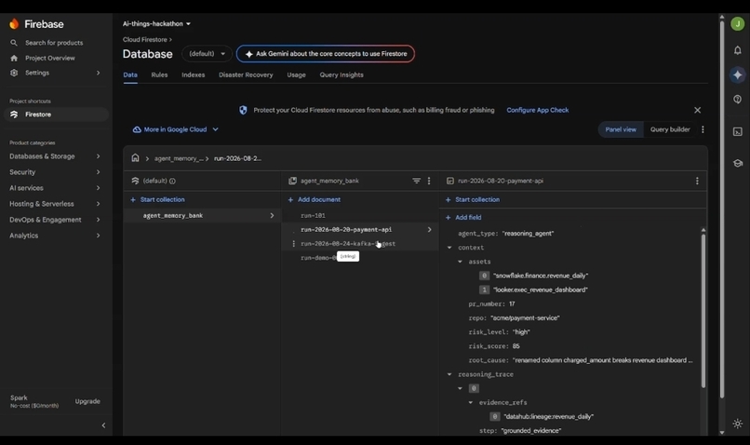The width and height of the screenshot is (750, 445).
Task: Collapse the context field tree
Action: pos(449,248)
